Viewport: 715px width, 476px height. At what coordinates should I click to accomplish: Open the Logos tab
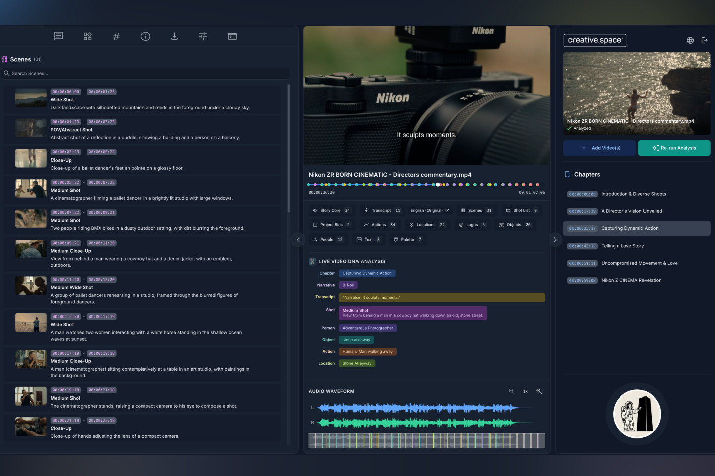(x=472, y=225)
